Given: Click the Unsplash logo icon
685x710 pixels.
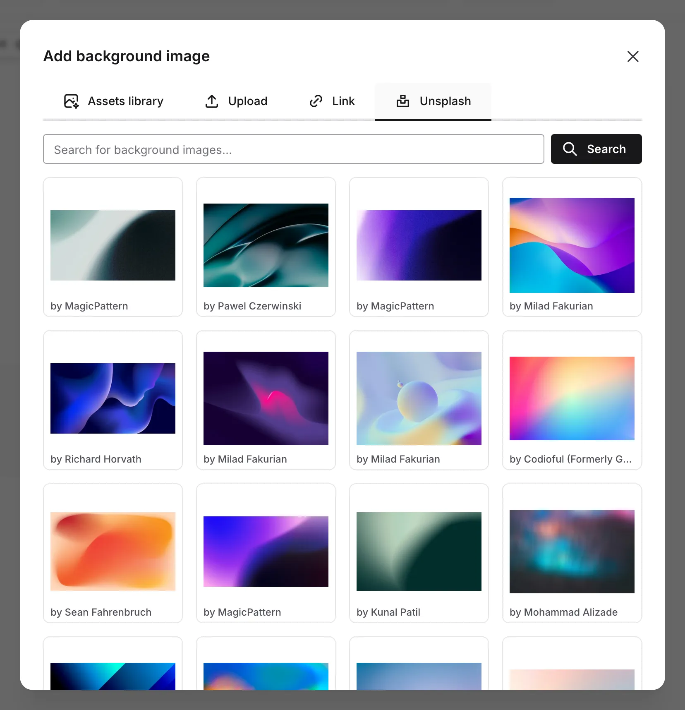Looking at the screenshot, I should click(403, 101).
